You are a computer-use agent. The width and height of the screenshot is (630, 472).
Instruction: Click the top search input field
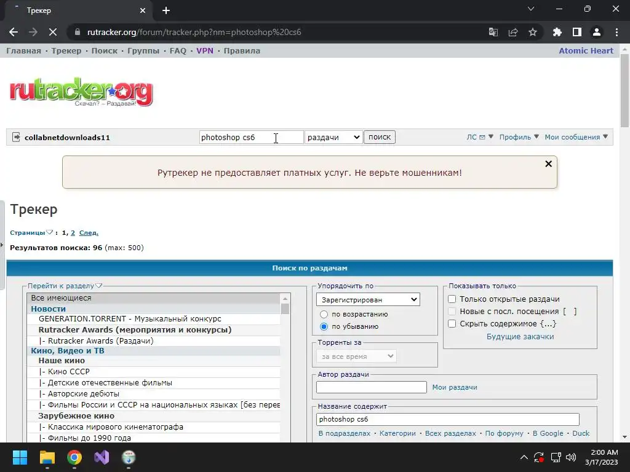point(252,137)
